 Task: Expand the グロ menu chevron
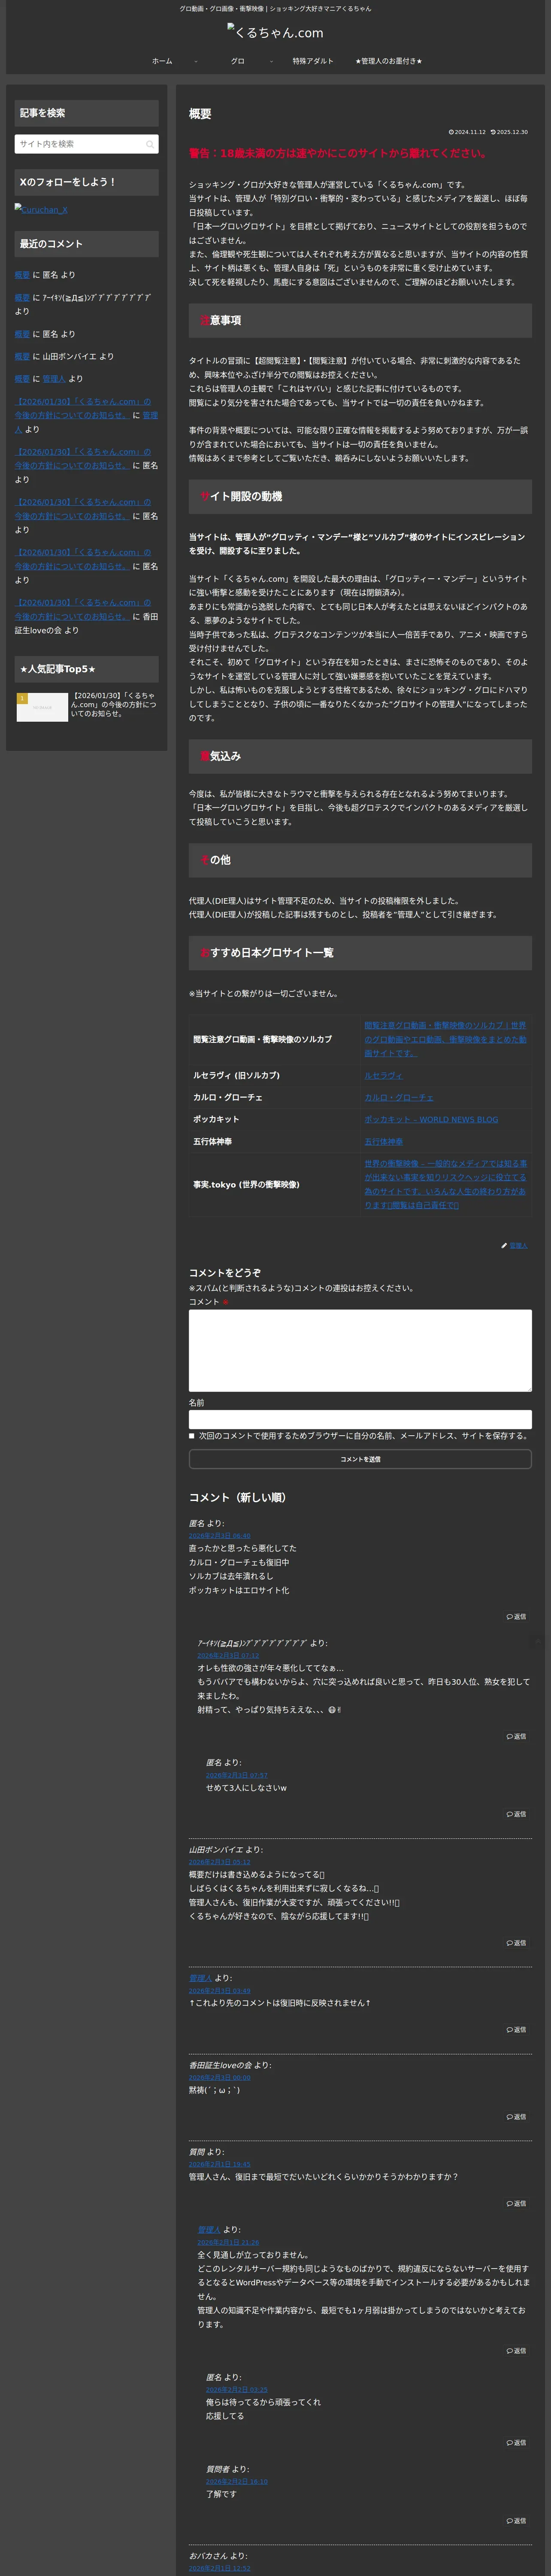coord(271,61)
